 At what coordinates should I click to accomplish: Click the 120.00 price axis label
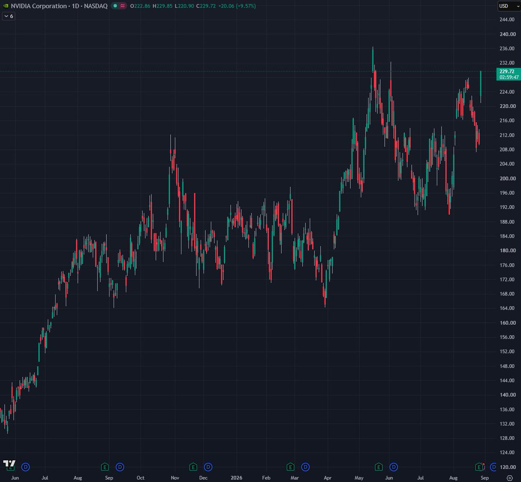(x=508, y=467)
